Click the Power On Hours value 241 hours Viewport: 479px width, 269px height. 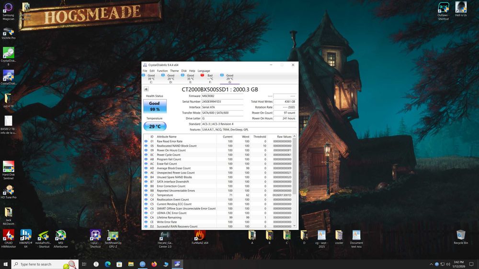point(285,118)
